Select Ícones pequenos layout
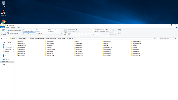The height and width of the screenshot is (100, 178). pyautogui.click(x=29, y=32)
